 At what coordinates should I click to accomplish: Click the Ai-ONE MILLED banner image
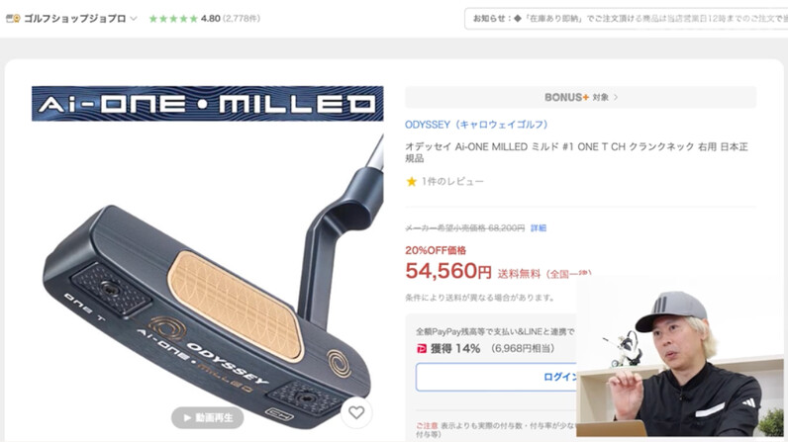coord(208,104)
